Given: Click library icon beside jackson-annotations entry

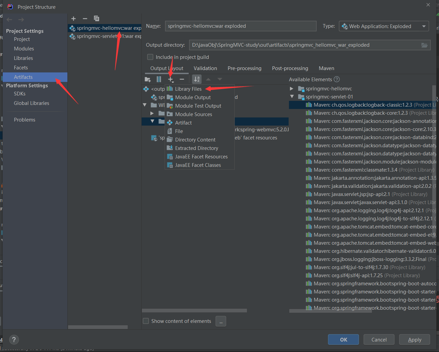Looking at the screenshot, I should [309, 121].
